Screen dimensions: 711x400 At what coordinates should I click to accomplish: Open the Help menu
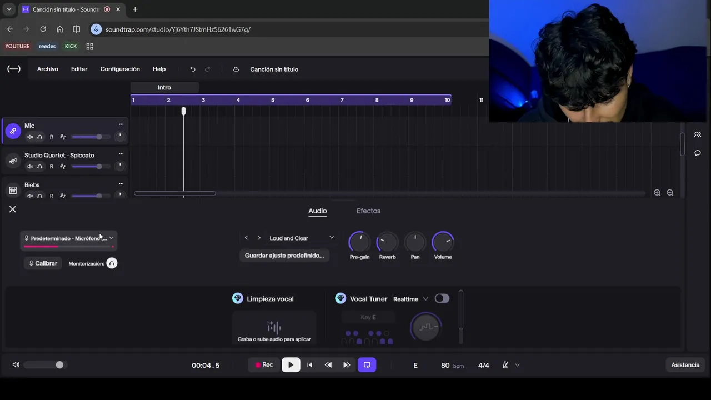159,69
